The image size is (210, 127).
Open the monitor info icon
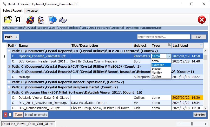tap(52, 20)
